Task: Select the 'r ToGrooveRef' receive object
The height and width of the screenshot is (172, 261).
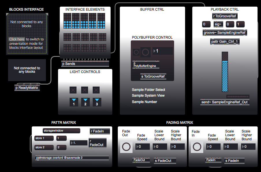Action: click(225, 16)
